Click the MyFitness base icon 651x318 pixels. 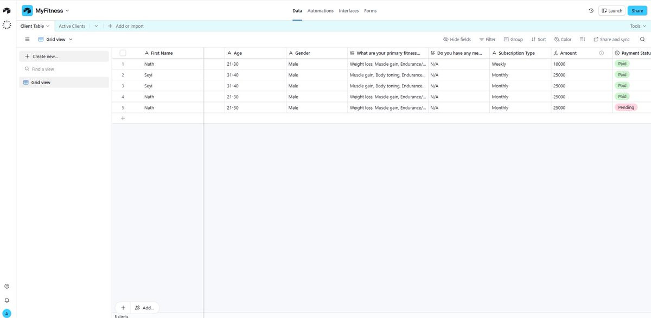[27, 11]
